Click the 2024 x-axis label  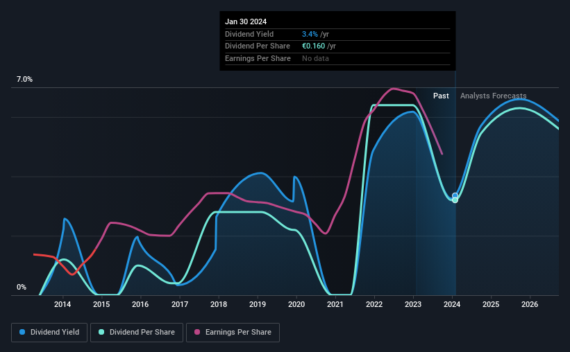coord(452,304)
